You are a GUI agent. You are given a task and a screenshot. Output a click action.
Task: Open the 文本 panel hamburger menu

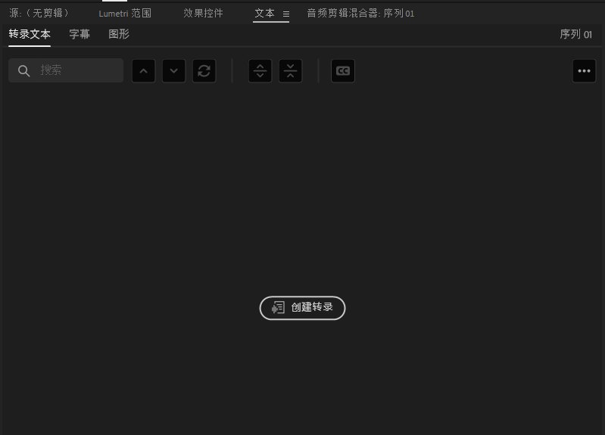(x=286, y=14)
